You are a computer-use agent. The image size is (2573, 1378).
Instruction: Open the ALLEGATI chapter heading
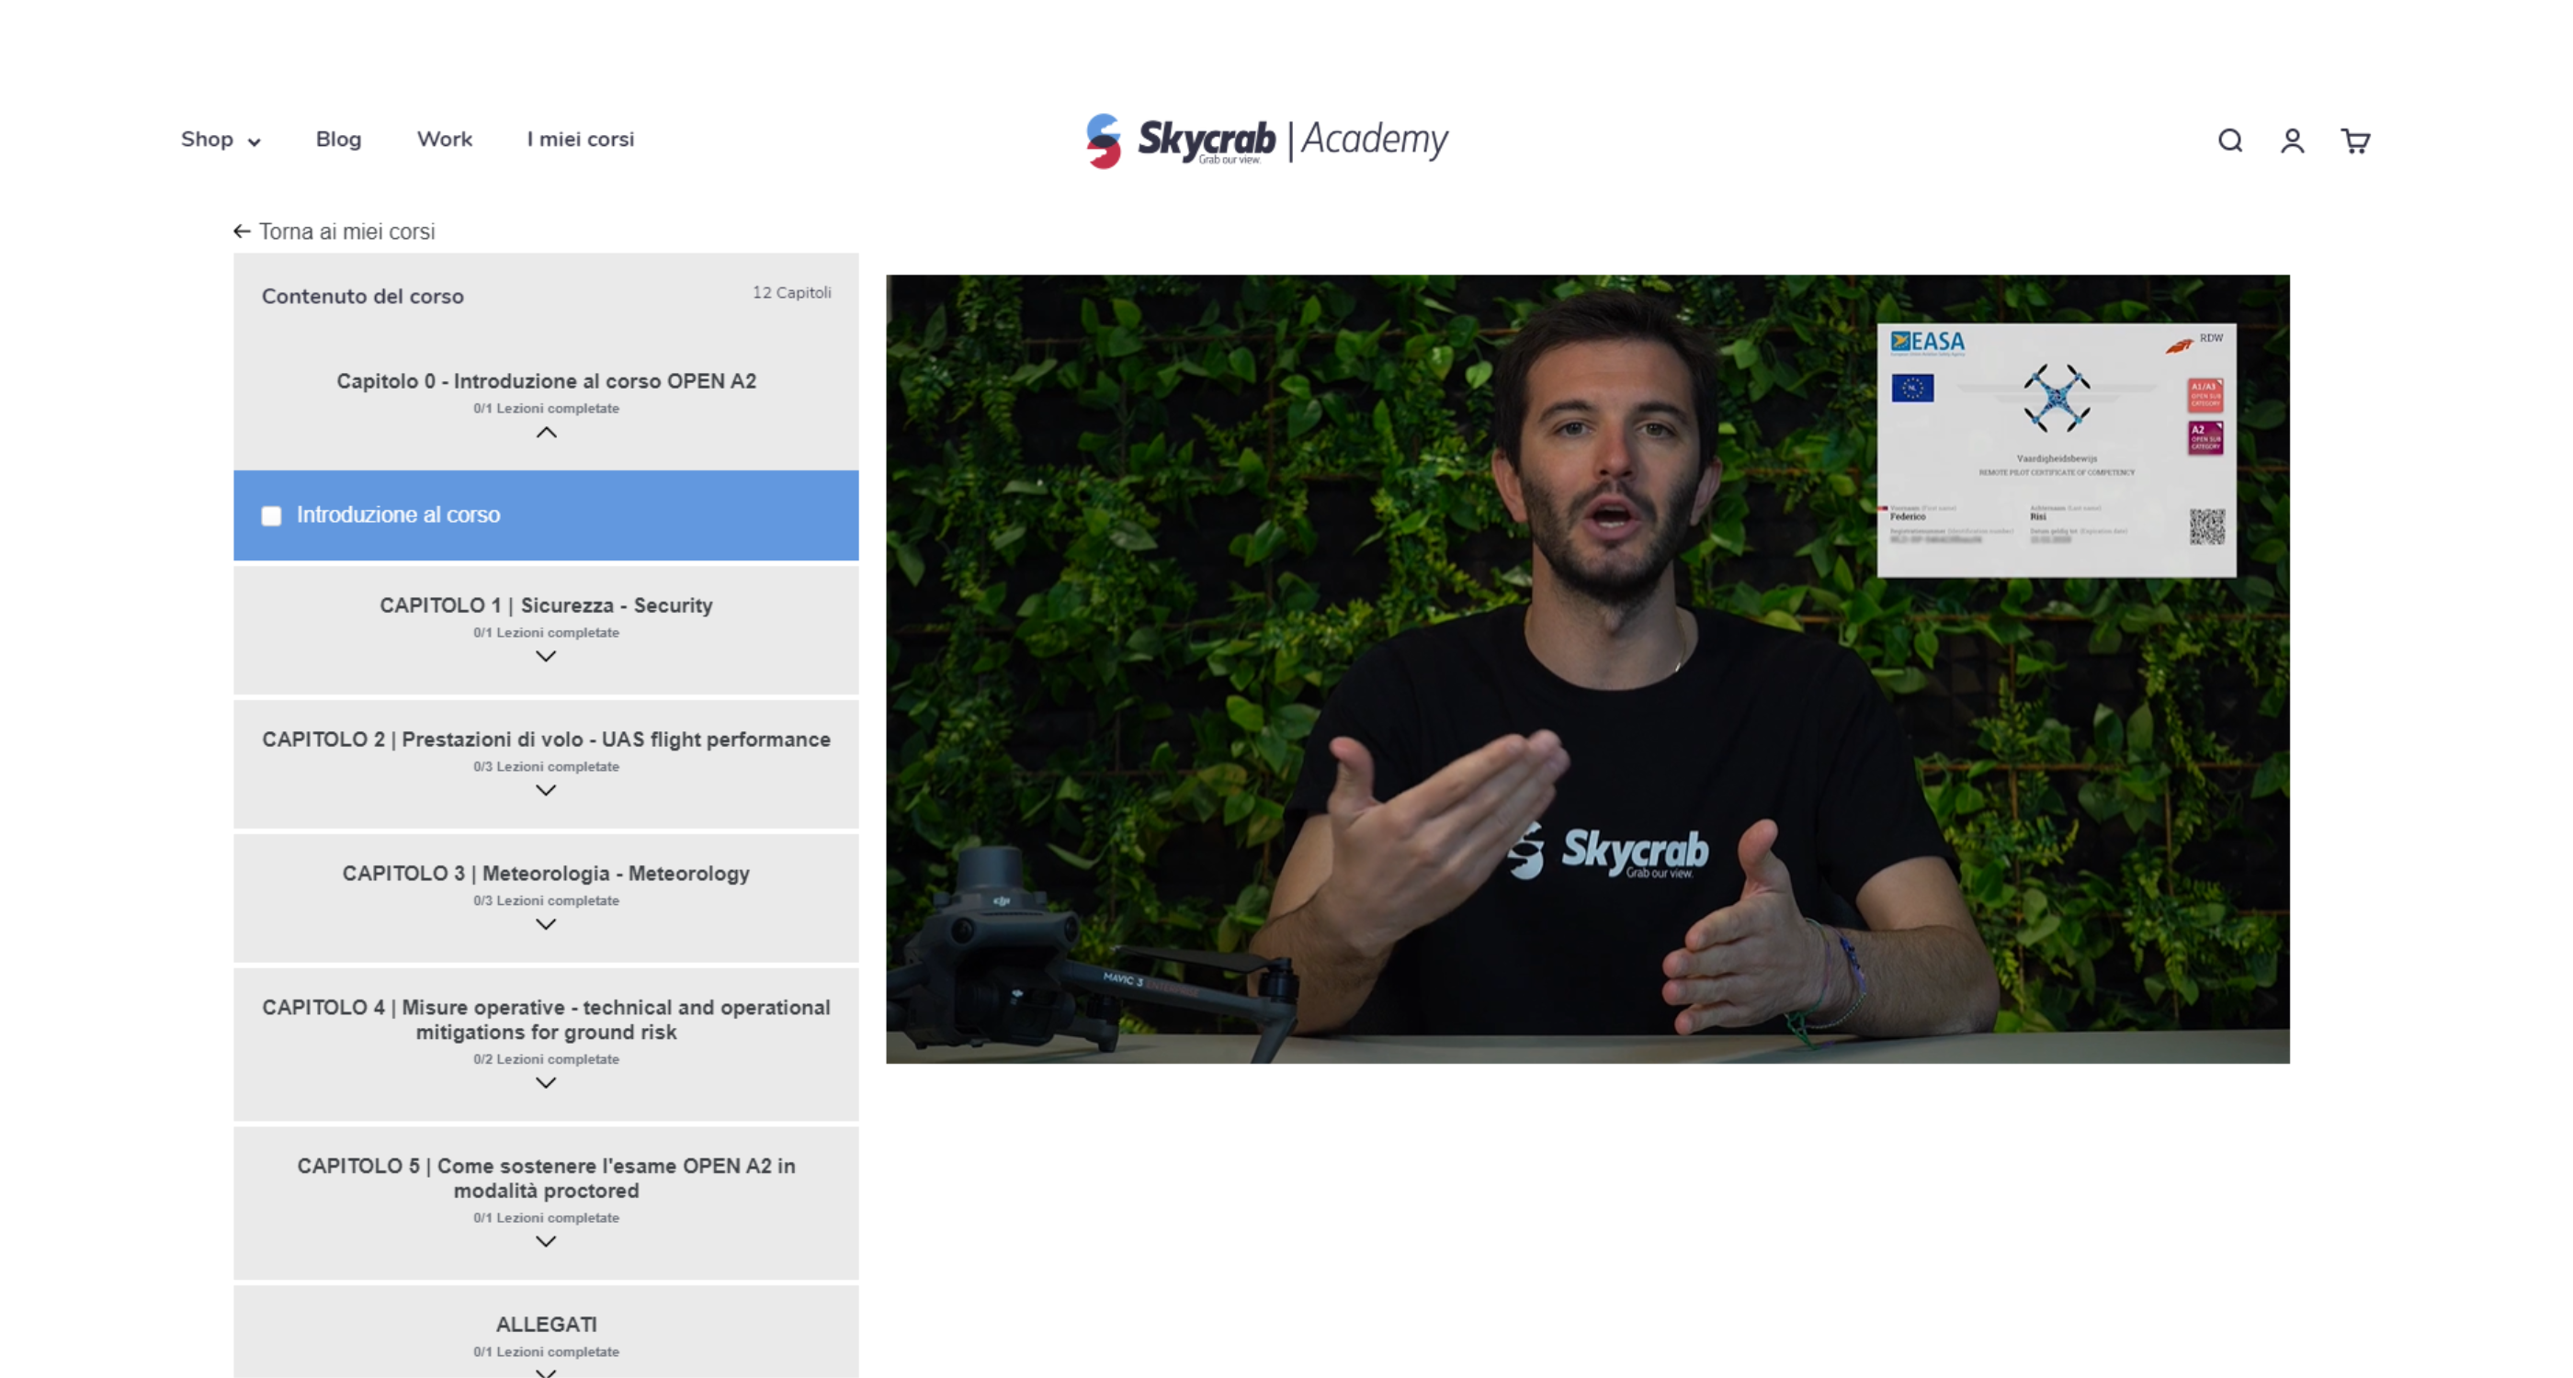coord(545,1324)
